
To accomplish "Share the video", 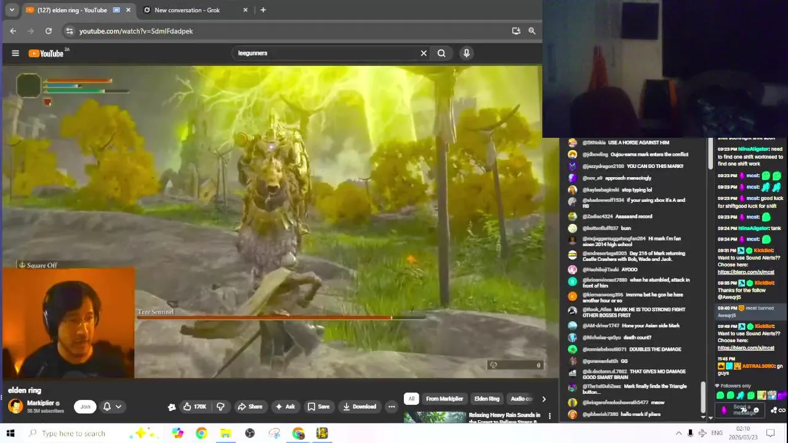I will pyautogui.click(x=250, y=407).
